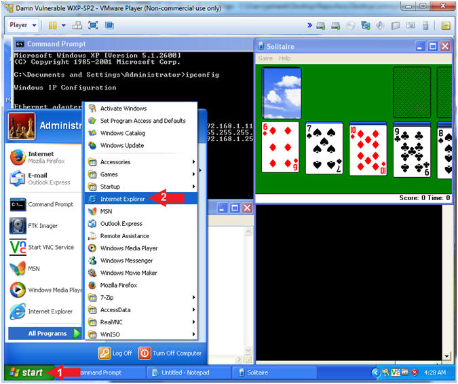Click VMware CD/DVD drive device icon

(x=351, y=26)
